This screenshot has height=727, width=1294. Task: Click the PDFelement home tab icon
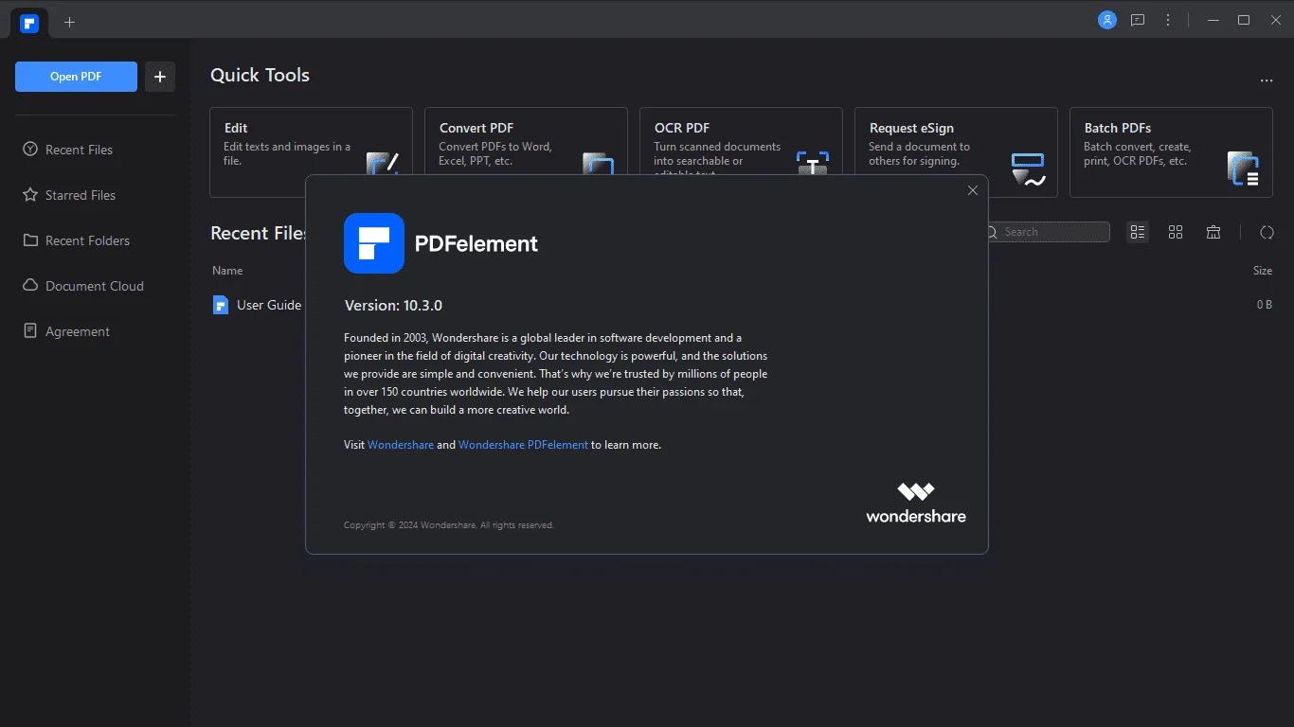click(29, 22)
